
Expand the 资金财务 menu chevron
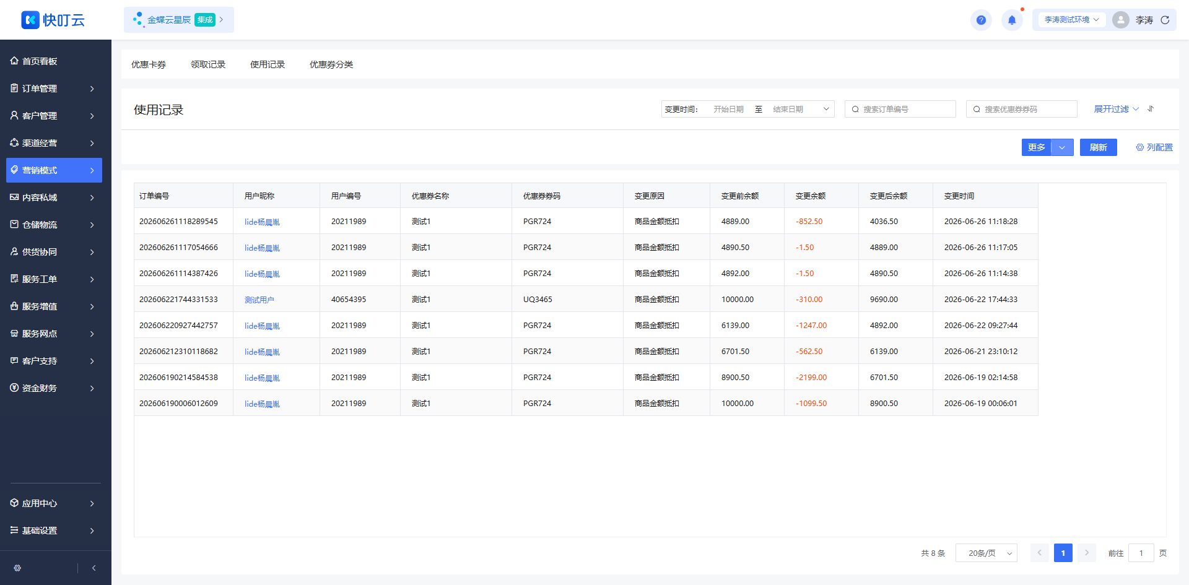[92, 388]
